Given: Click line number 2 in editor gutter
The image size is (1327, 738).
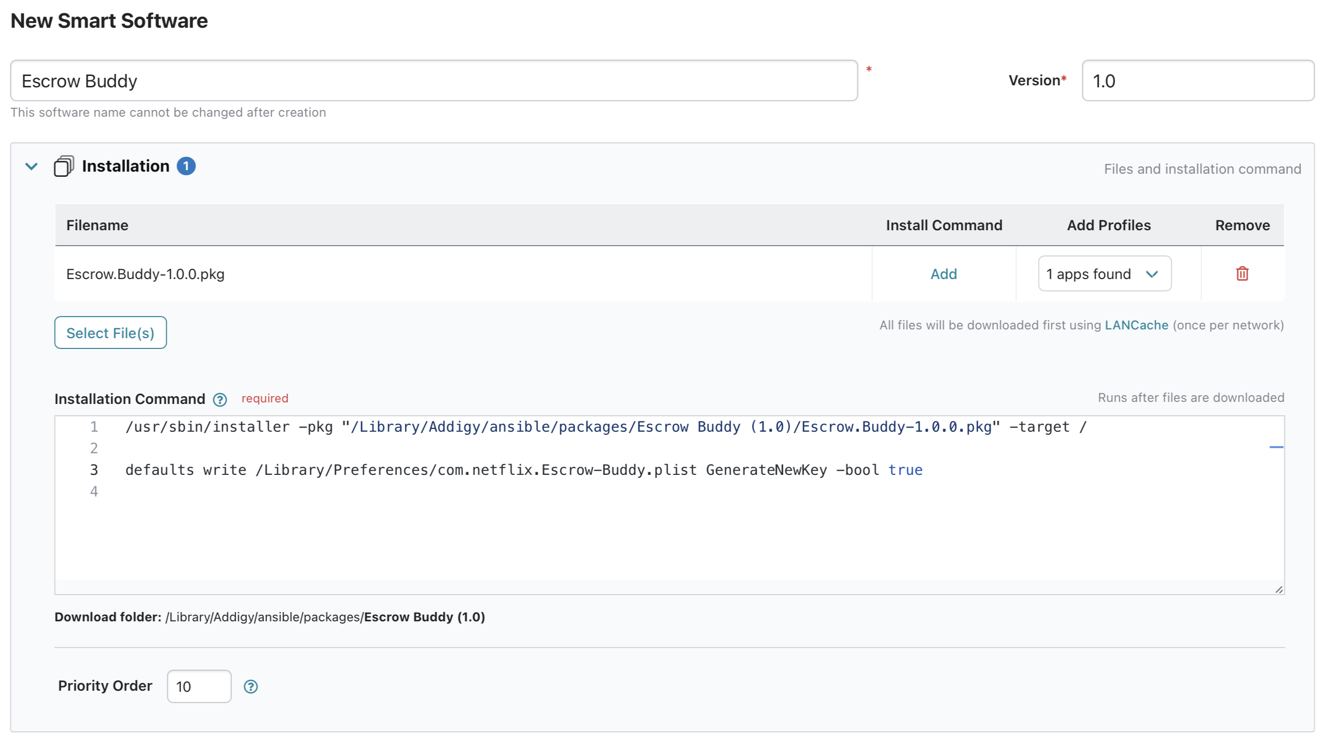Looking at the screenshot, I should point(94,448).
